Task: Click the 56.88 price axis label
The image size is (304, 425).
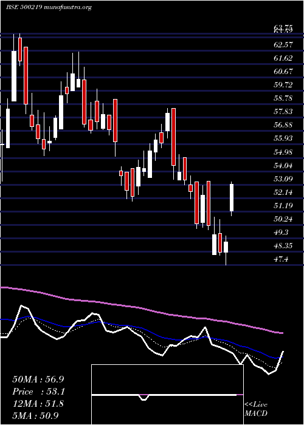Action: coord(283,125)
